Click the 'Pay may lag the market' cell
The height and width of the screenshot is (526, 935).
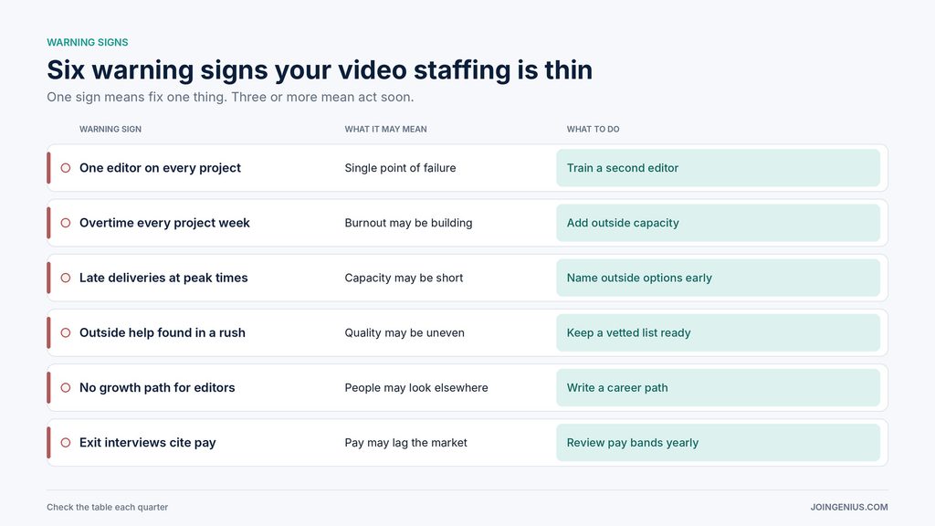pos(405,443)
